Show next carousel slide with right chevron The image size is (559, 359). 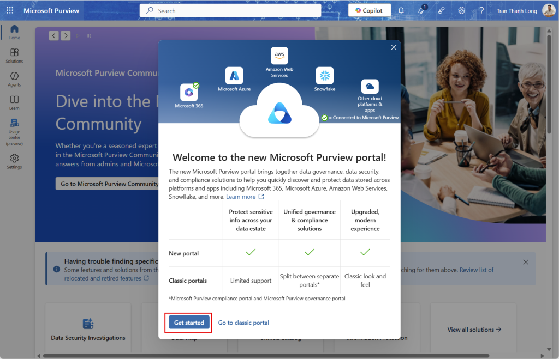pos(66,35)
